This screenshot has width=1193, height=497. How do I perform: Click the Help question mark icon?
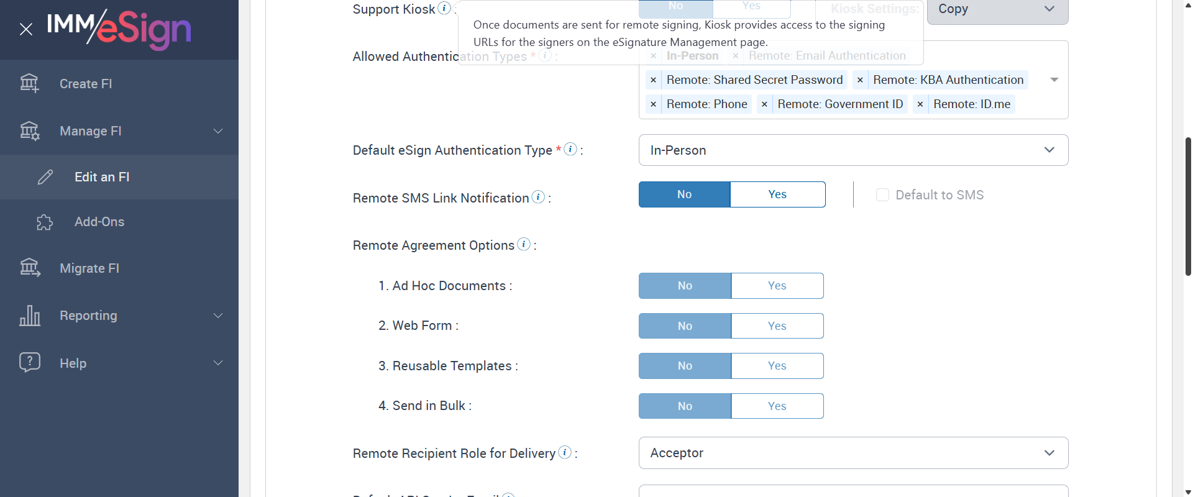tap(29, 362)
